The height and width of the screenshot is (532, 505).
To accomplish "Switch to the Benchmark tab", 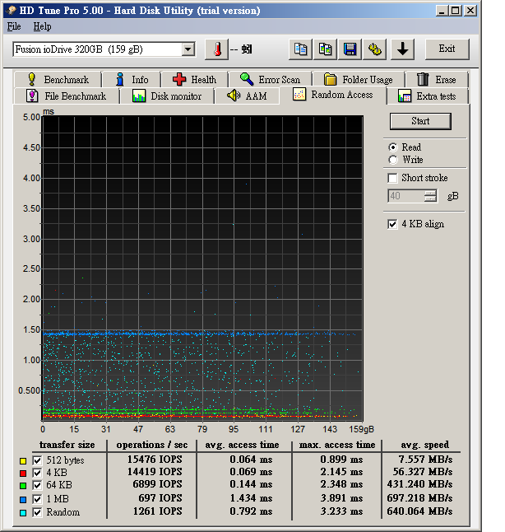I will pos(58,79).
